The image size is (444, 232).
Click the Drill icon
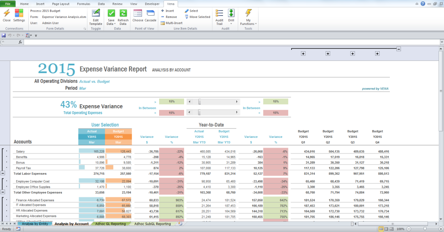click(231, 13)
